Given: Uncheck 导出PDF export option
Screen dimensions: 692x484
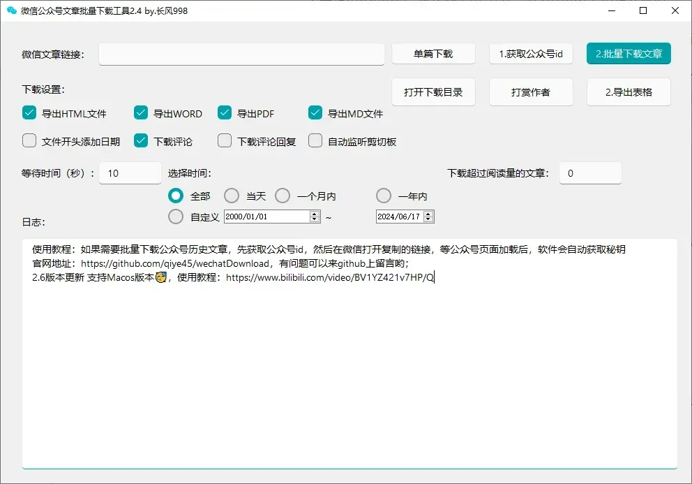Looking at the screenshot, I should click(224, 112).
